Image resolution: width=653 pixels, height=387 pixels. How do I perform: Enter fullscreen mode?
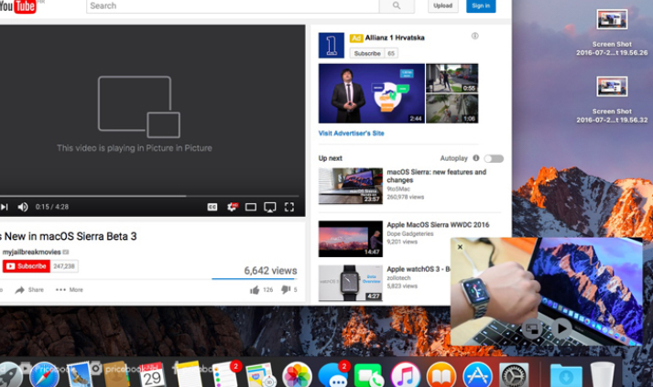pyautogui.click(x=289, y=207)
